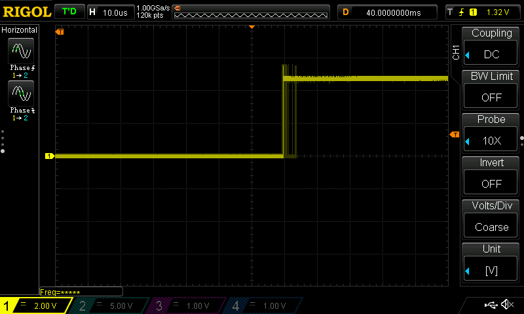This screenshot has height=314, width=524.
Task: Click the waveform memory position bar
Action: tap(251, 12)
